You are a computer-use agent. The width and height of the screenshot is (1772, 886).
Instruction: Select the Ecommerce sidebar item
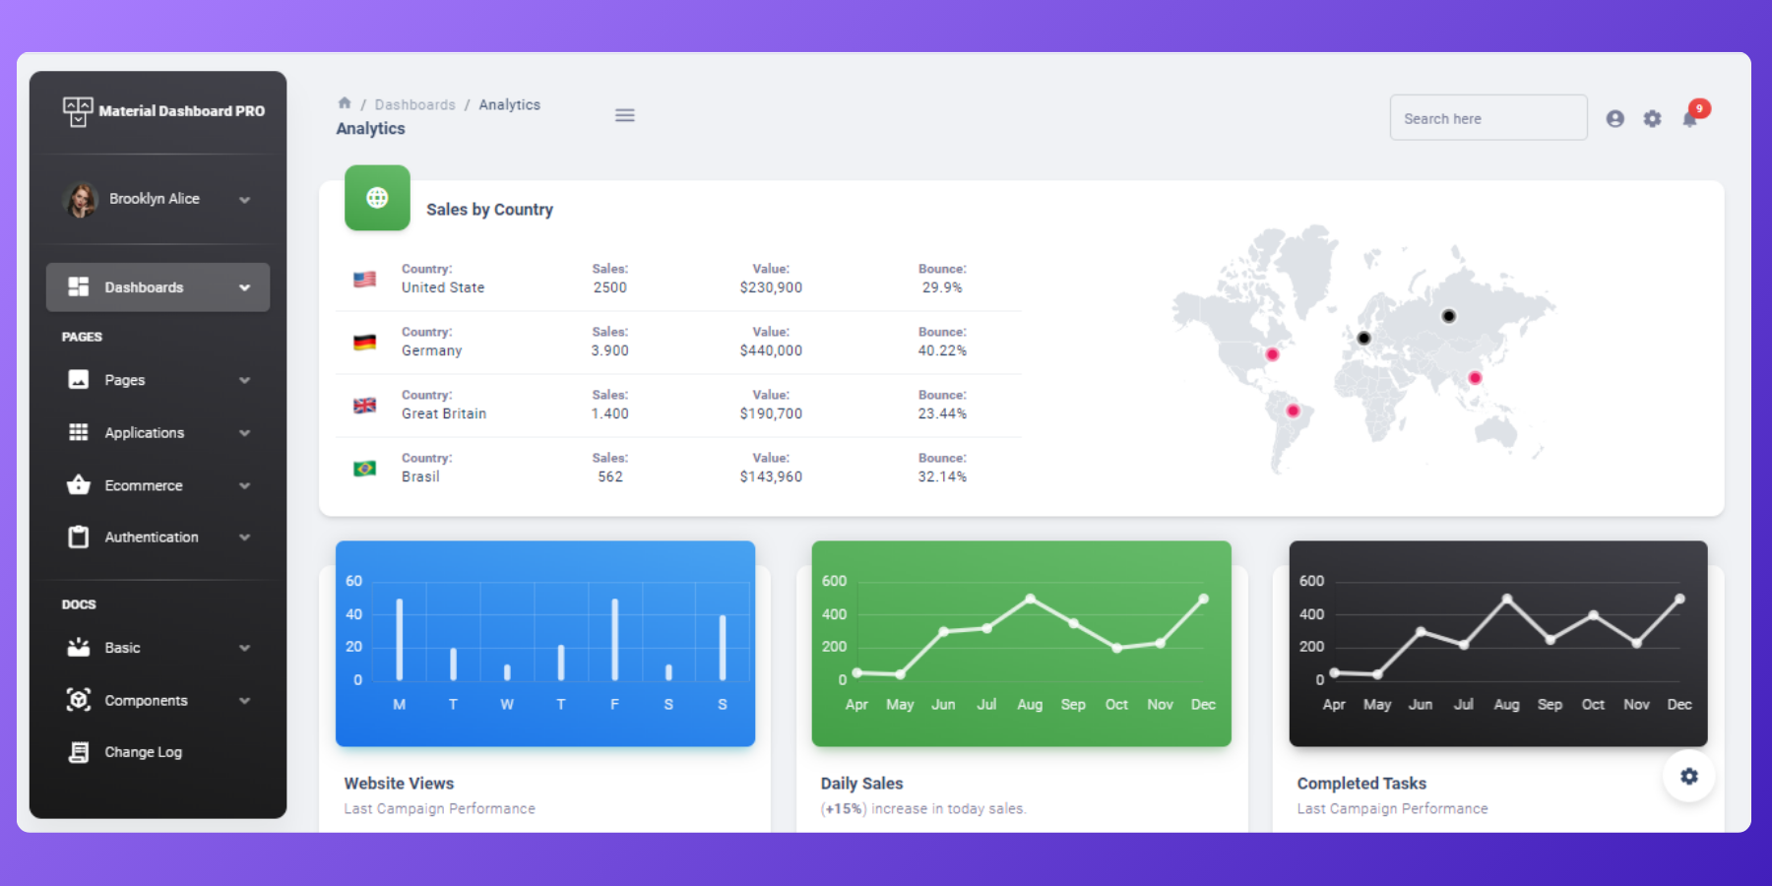coord(158,485)
